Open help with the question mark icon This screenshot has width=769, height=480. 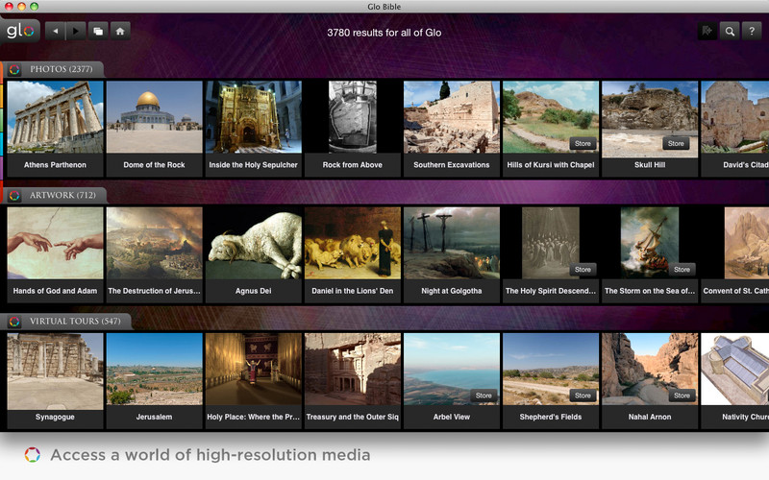752,32
